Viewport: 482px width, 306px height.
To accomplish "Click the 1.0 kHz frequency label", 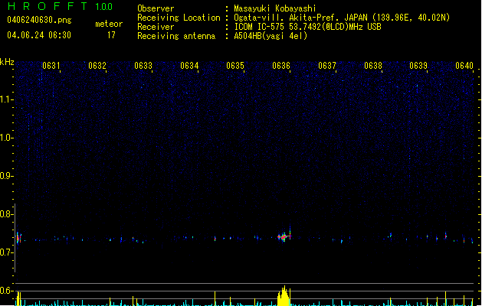I will click(6, 138).
